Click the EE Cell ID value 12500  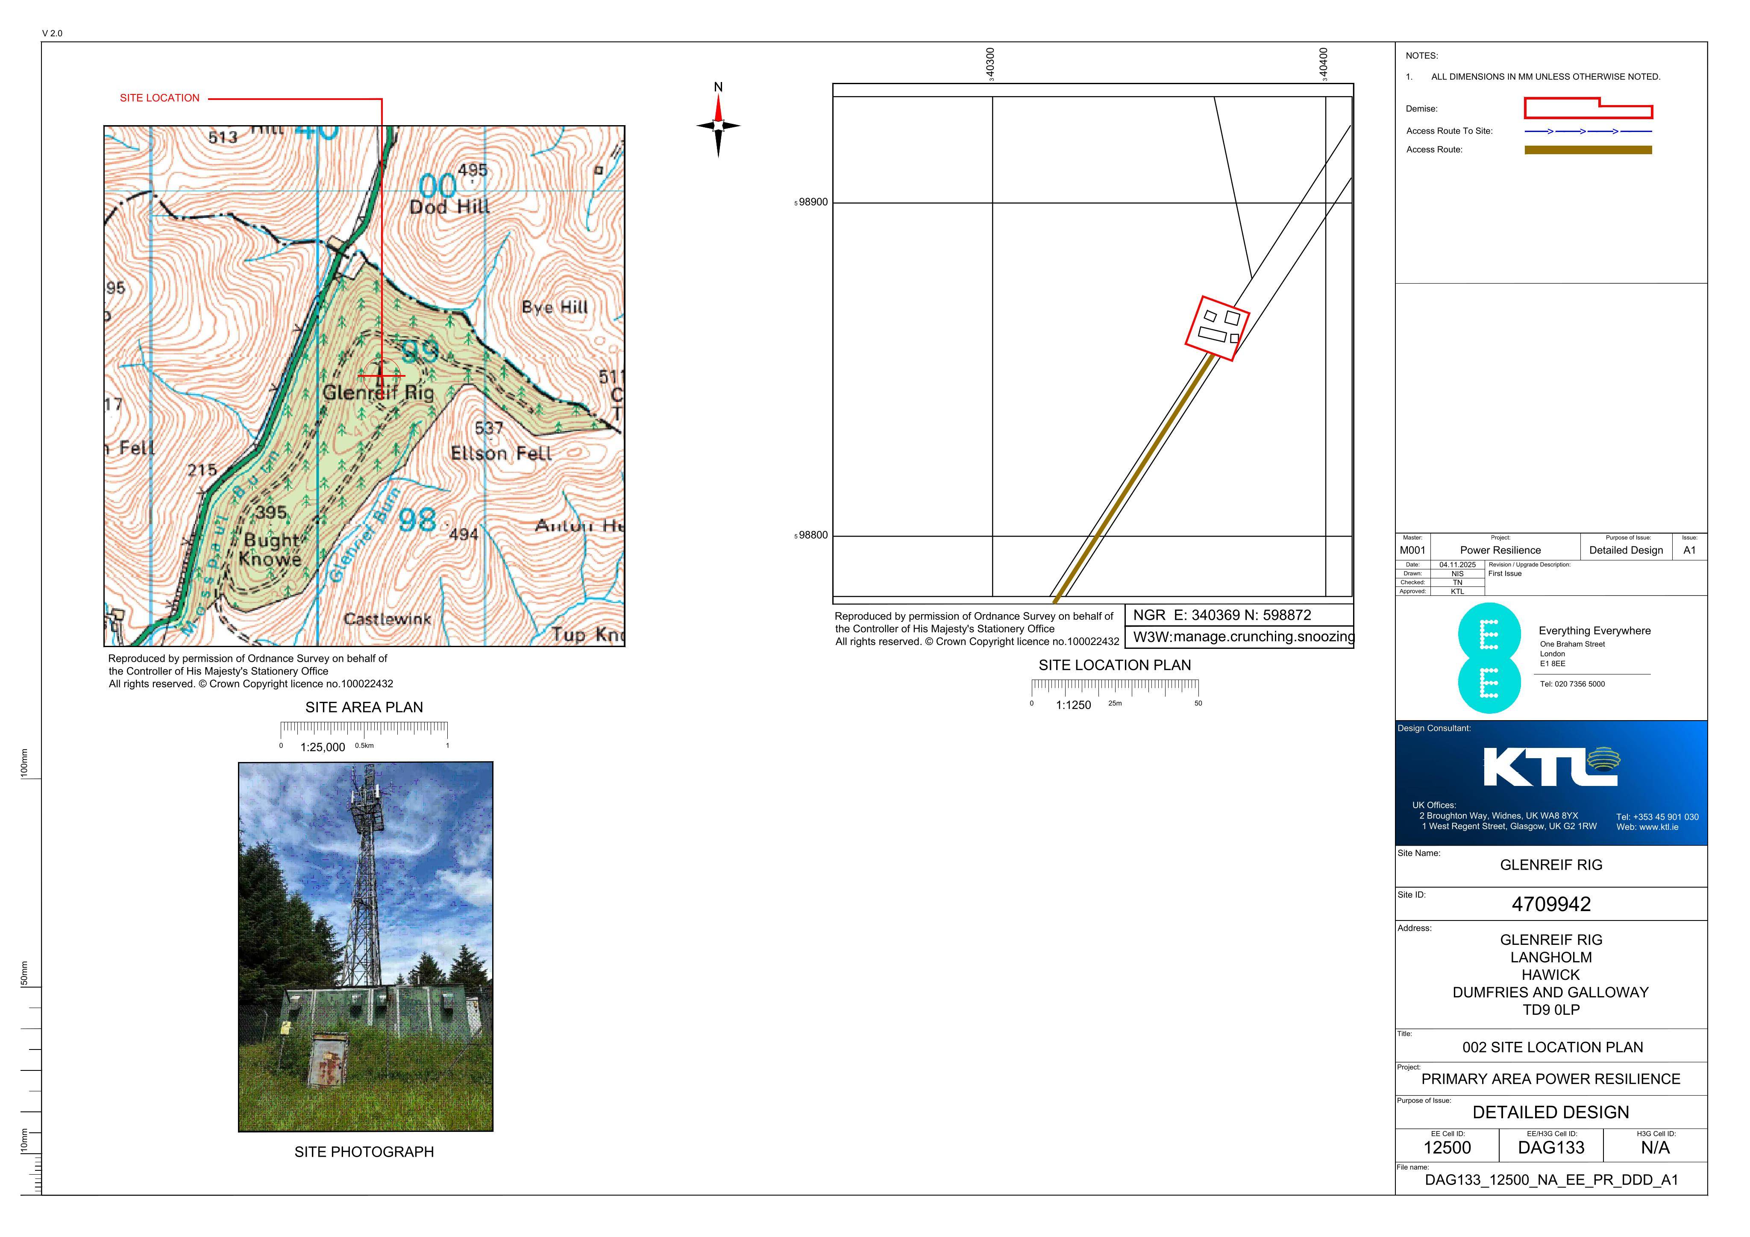coord(1447,1148)
